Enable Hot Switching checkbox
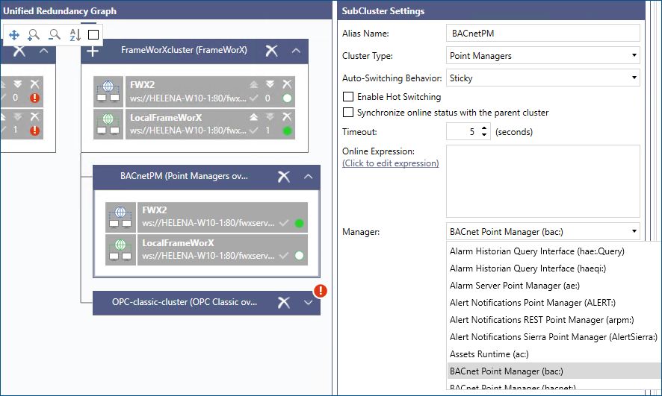This screenshot has width=662, height=396. click(x=347, y=97)
